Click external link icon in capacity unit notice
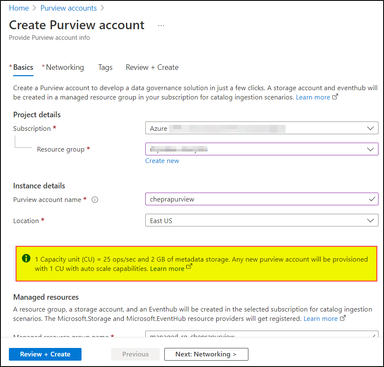This screenshot has height=367, width=384. [189, 266]
